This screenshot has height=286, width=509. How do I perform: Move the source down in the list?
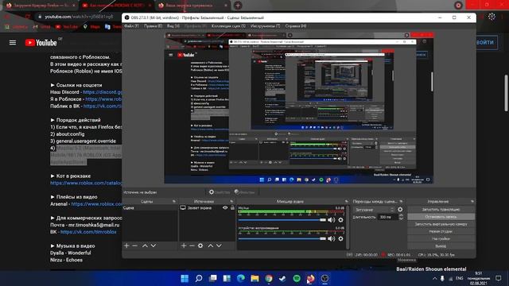pos(220,245)
